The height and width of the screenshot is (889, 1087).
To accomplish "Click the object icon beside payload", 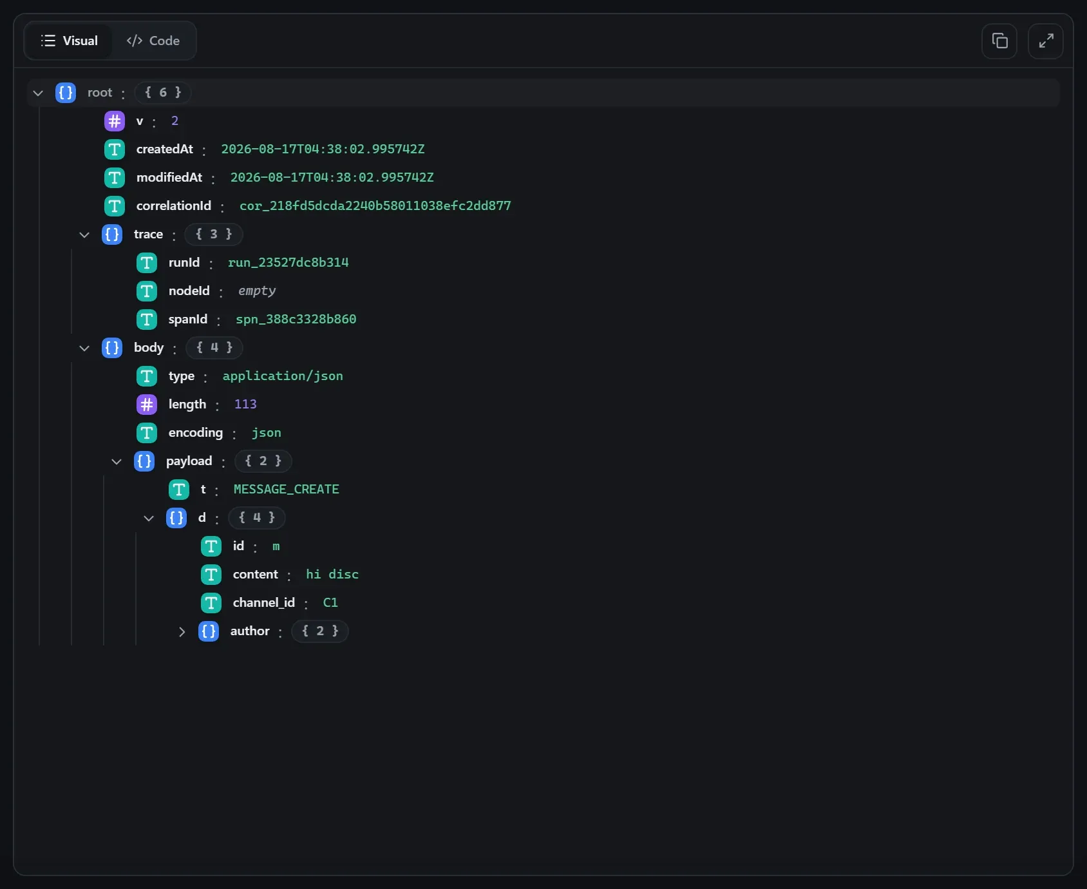I will pos(144,461).
